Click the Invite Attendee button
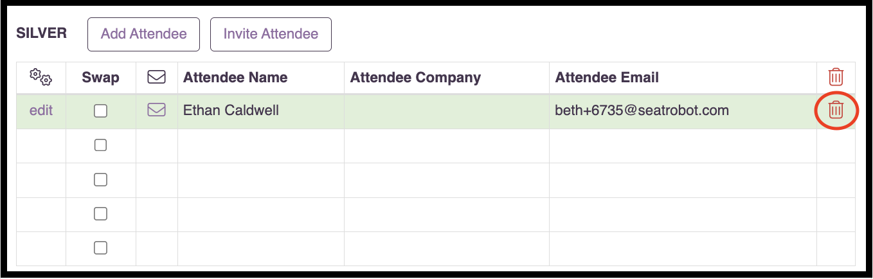 pyautogui.click(x=271, y=34)
